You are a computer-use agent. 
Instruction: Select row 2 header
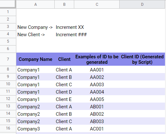pyautogui.click(x=8, y=19)
